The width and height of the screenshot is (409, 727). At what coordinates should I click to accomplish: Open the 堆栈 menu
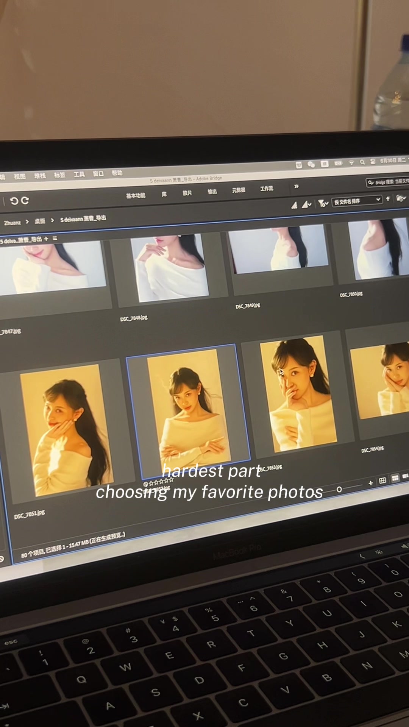40,176
